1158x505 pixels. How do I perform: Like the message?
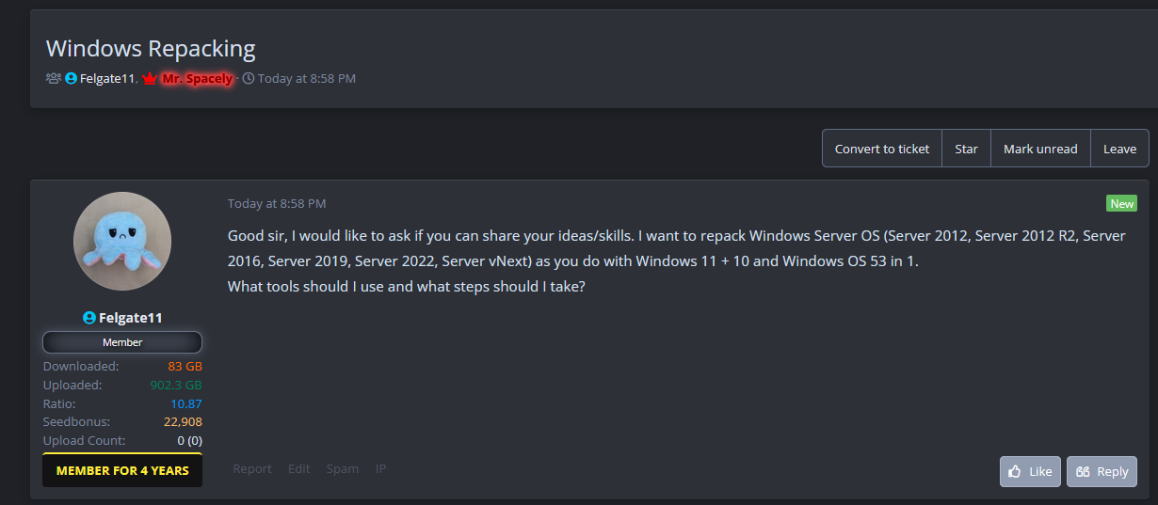1030,471
